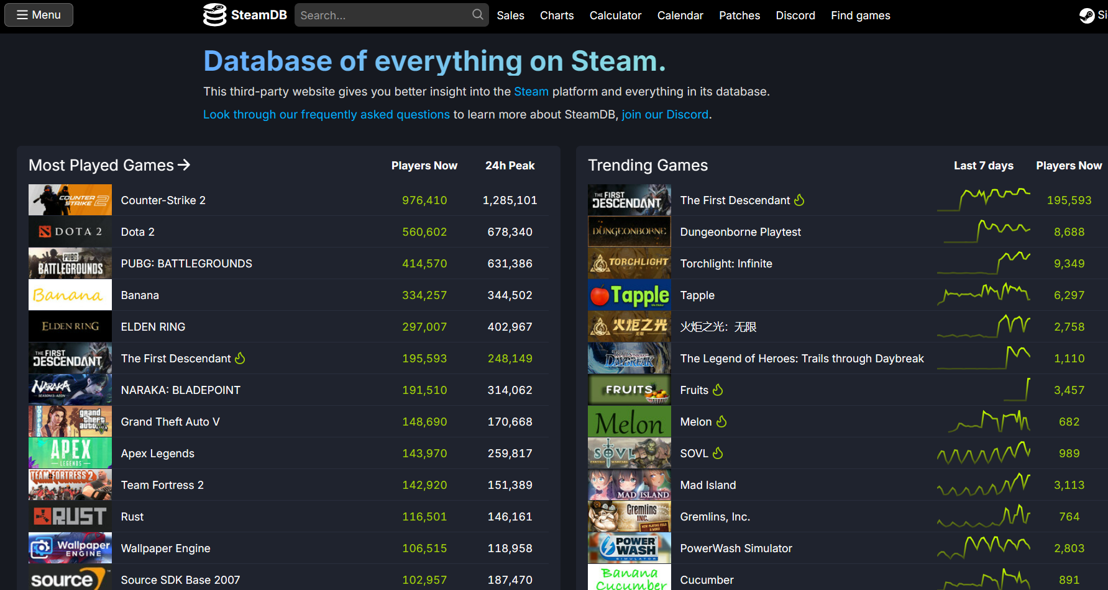Click the Counter-Strike 2 players count 976,410
This screenshot has height=590, width=1108.
[424, 200]
